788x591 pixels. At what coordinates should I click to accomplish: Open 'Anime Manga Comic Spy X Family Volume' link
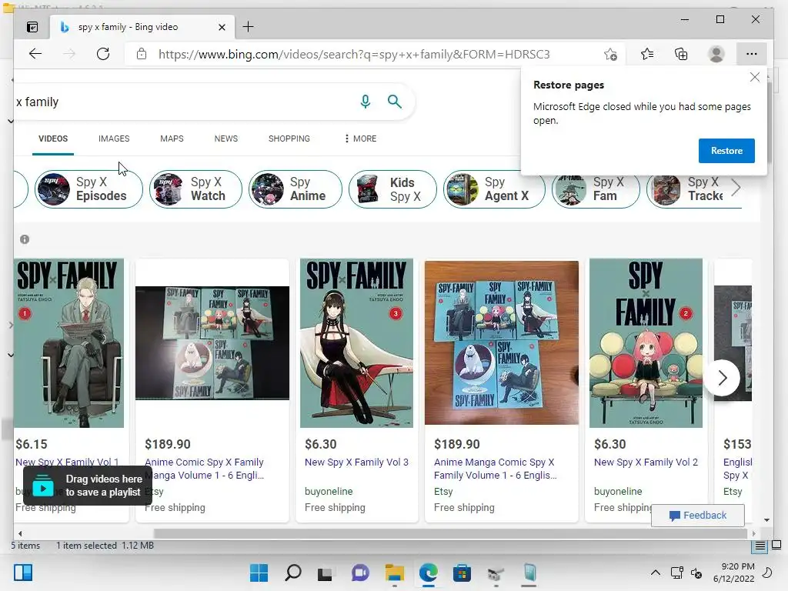tap(495, 469)
